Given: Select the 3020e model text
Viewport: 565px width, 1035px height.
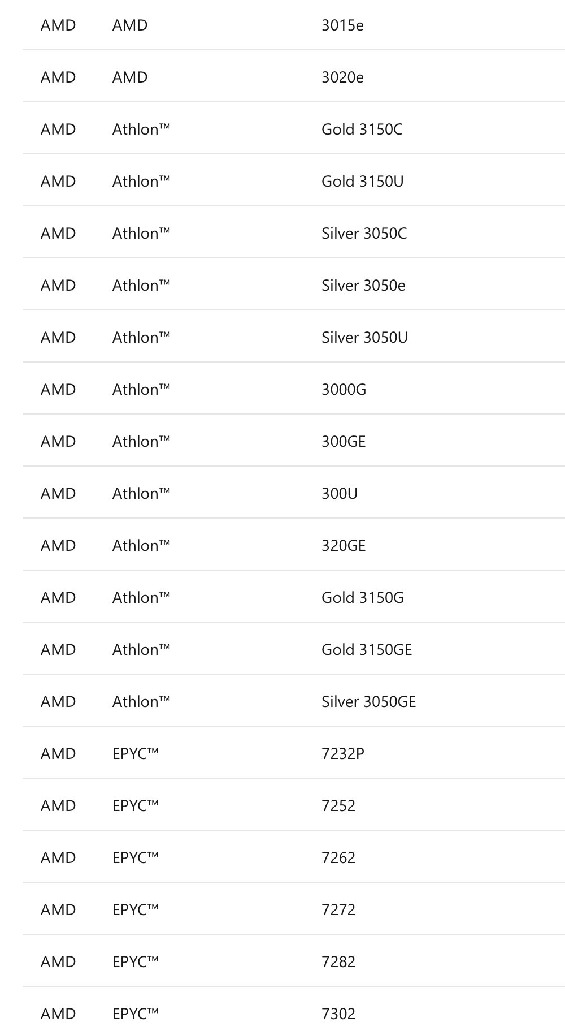Looking at the screenshot, I should pos(342,77).
